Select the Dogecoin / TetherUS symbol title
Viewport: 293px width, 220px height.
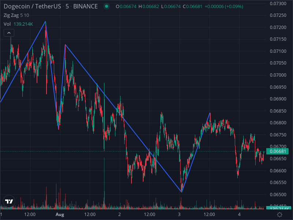32,6
